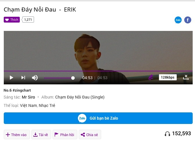
Task: Share the song on Facebook icon
Action: click(x=187, y=20)
